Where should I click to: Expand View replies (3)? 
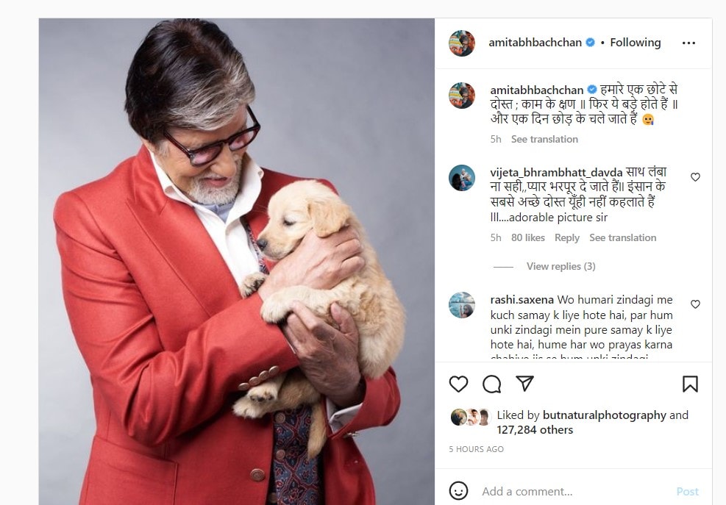[x=560, y=266]
